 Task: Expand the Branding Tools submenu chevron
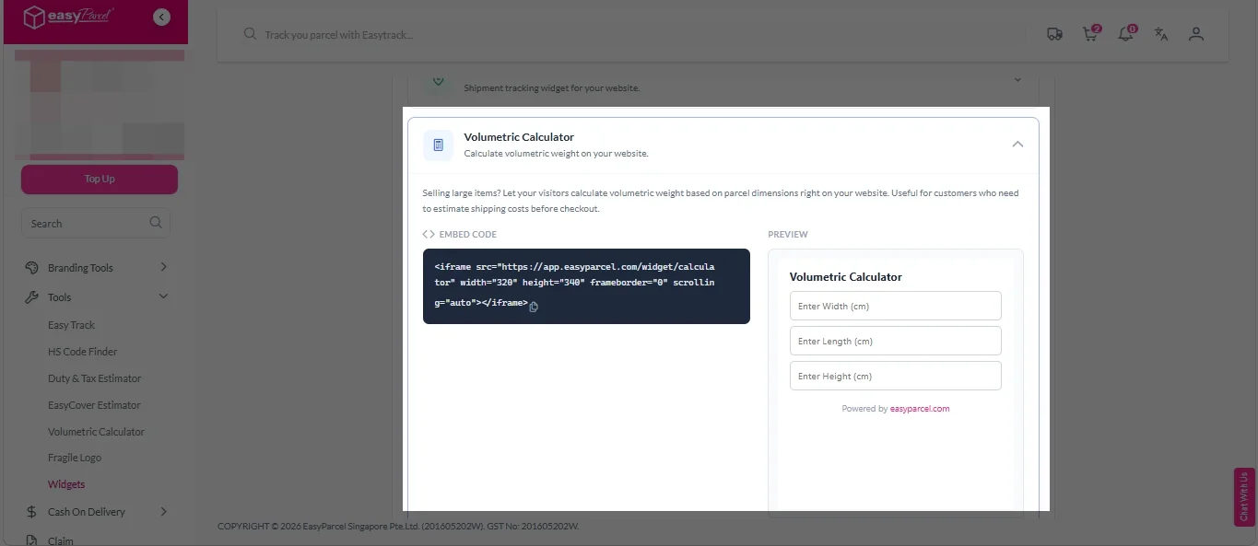(x=163, y=267)
